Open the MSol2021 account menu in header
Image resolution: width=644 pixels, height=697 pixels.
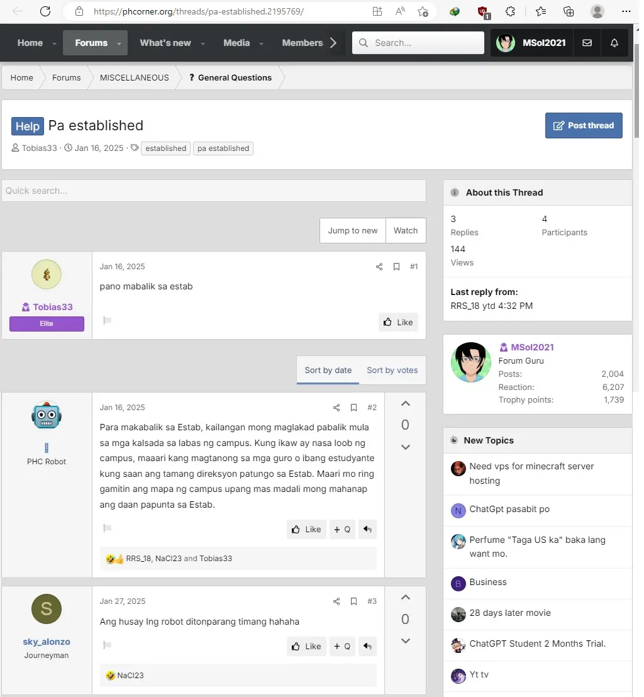[531, 43]
